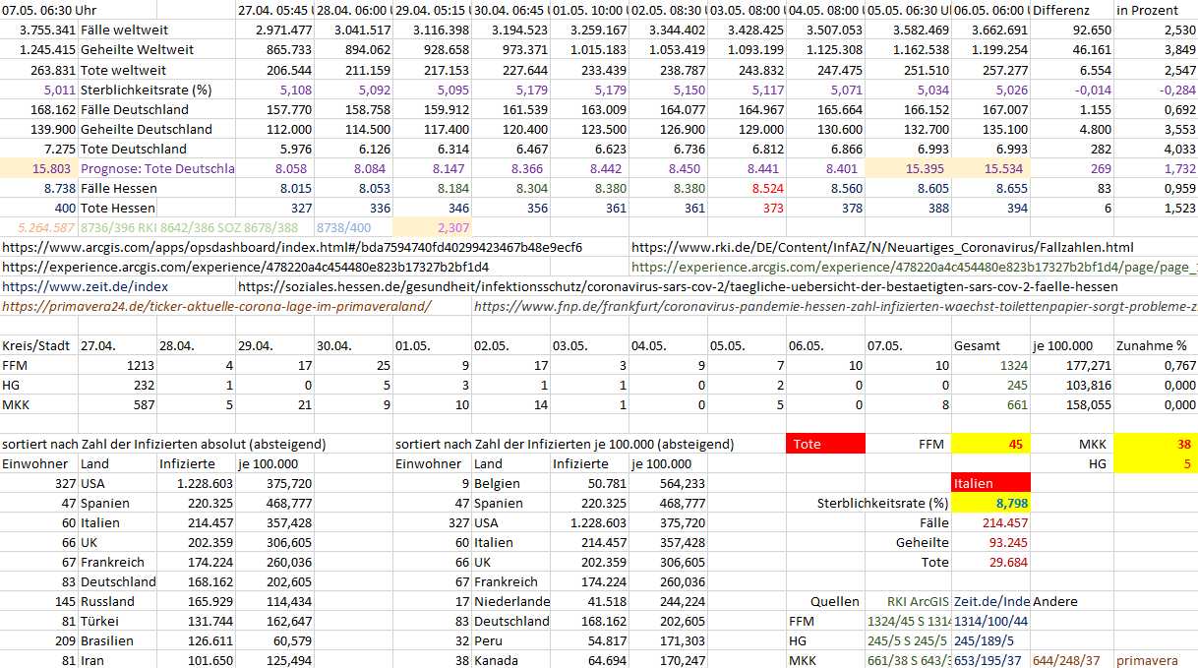Click the green experience.arcgis.com page link

pos(913,267)
